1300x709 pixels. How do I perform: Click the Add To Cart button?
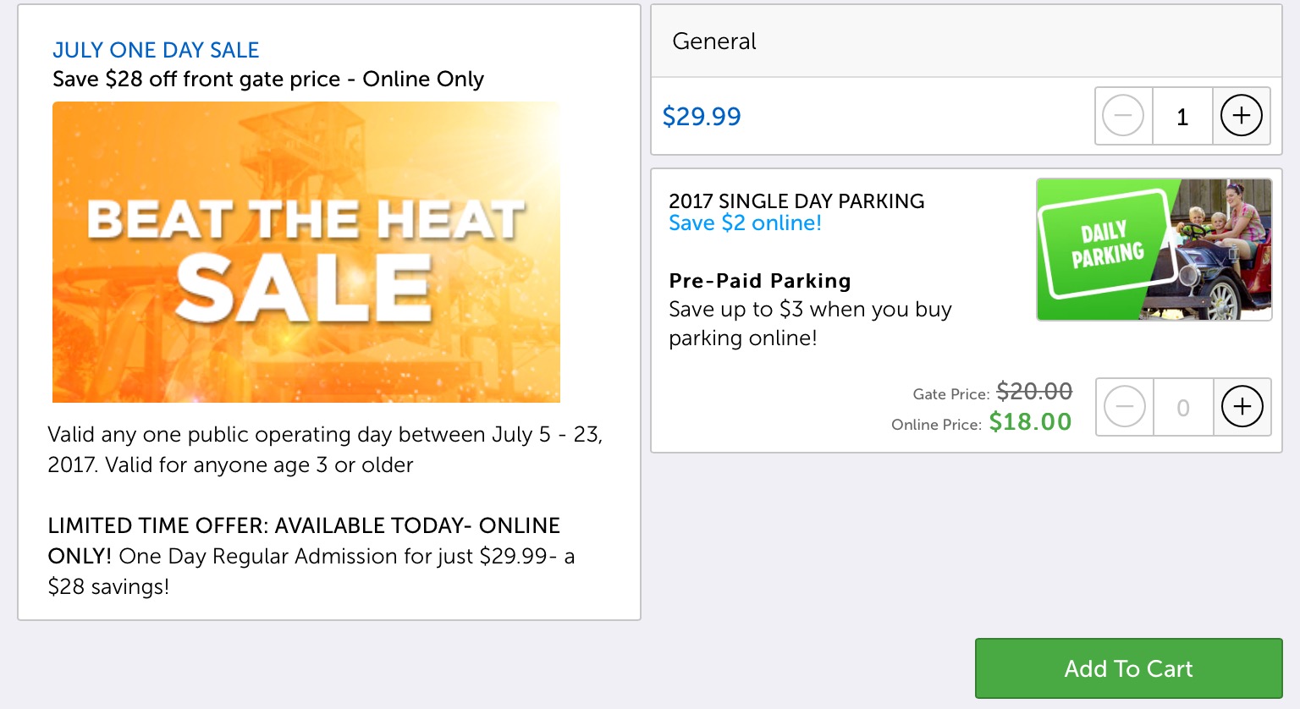[x=1128, y=668]
